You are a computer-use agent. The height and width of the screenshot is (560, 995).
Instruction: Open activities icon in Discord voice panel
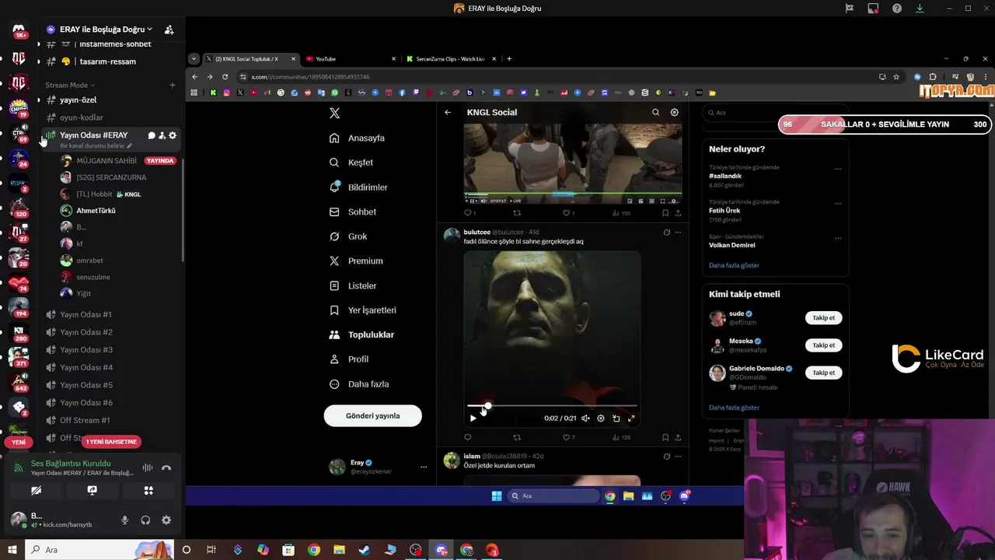coord(148,491)
